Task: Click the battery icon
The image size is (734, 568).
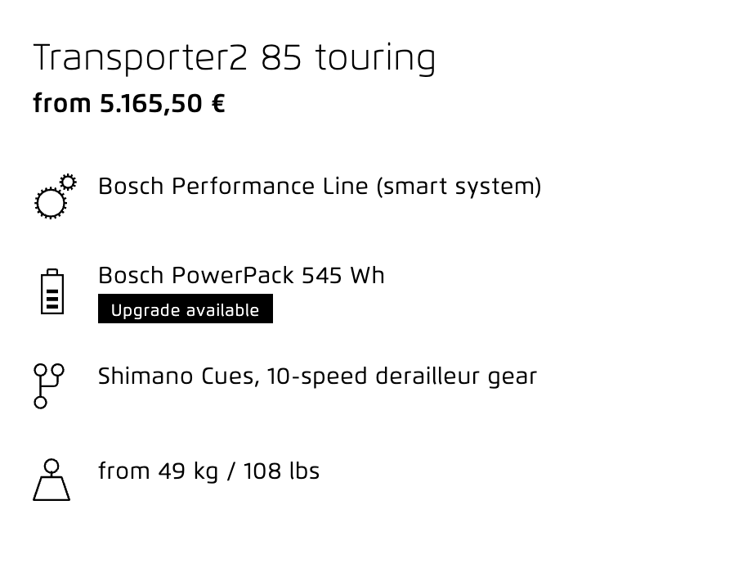Action: (x=52, y=291)
